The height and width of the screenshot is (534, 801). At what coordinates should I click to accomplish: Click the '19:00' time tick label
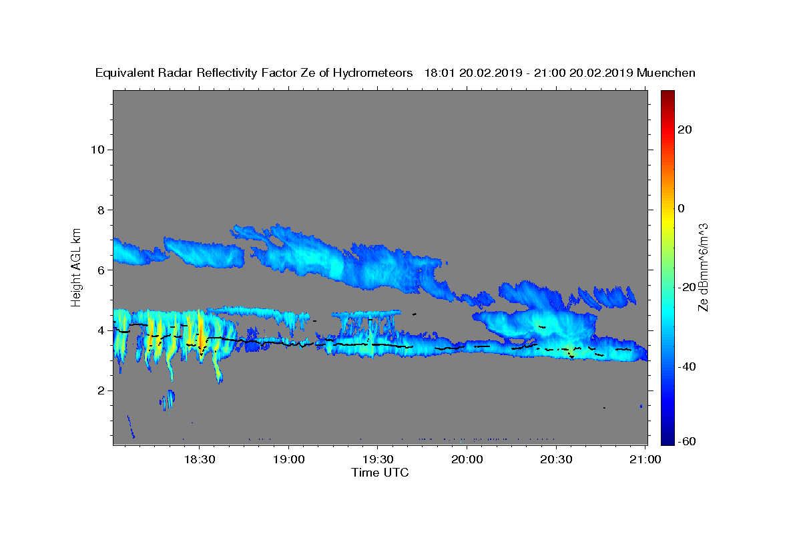tap(288, 460)
